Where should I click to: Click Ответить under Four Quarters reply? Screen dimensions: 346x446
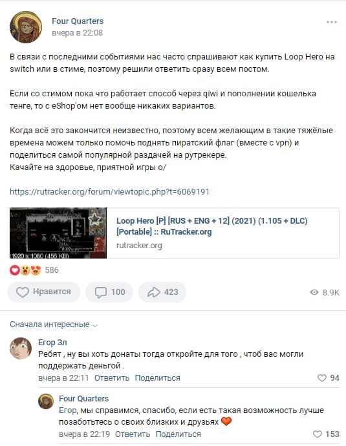[x=133, y=434]
